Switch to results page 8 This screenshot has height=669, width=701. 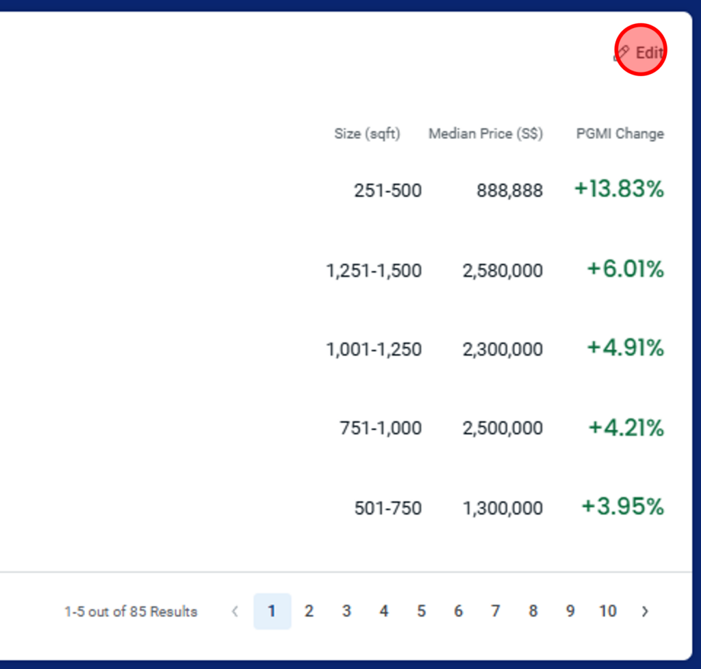tap(533, 611)
